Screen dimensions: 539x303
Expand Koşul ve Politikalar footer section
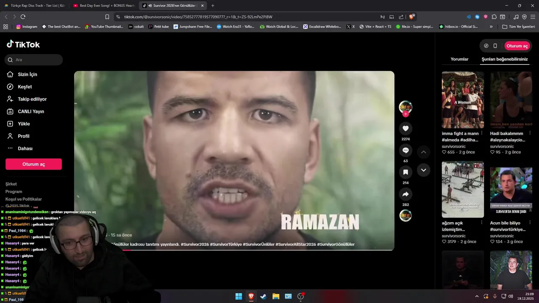[x=24, y=199]
